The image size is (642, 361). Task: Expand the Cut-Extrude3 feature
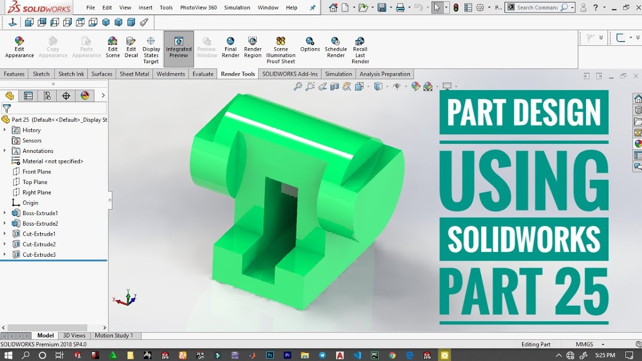(5, 255)
